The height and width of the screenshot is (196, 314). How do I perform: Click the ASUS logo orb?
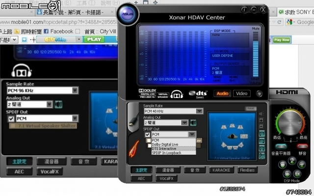click(x=128, y=14)
